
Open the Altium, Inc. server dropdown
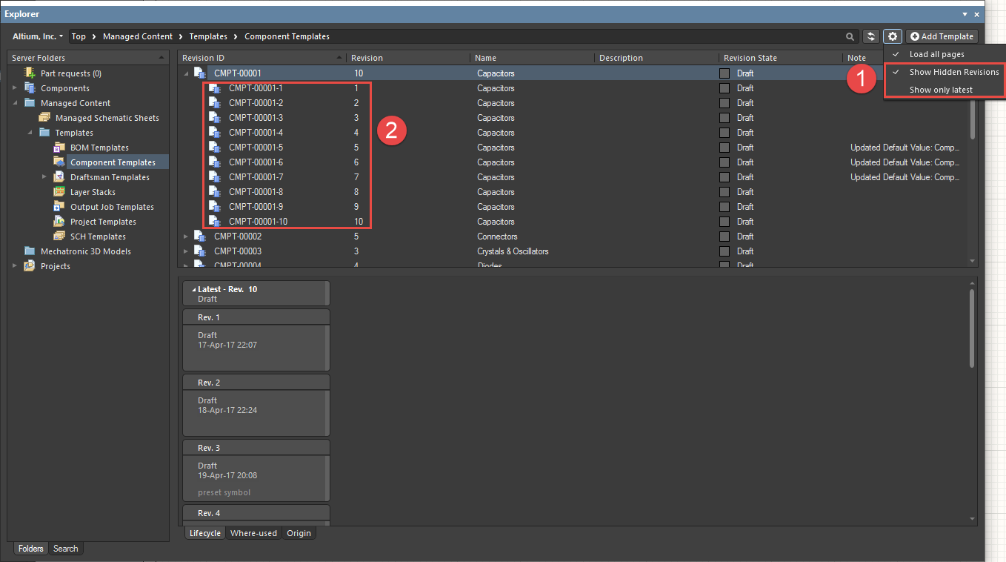37,36
